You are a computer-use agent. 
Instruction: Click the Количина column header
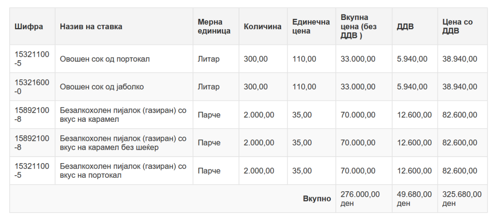click(x=263, y=26)
